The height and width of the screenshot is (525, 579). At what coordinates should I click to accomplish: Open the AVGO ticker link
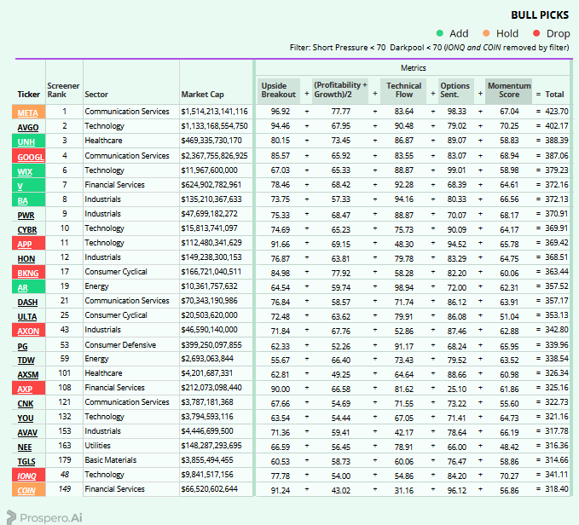pos(28,127)
